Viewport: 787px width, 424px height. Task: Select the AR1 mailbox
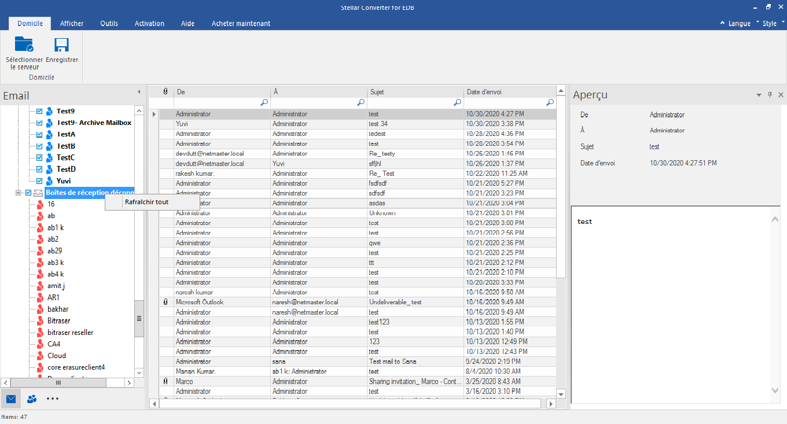pos(53,297)
